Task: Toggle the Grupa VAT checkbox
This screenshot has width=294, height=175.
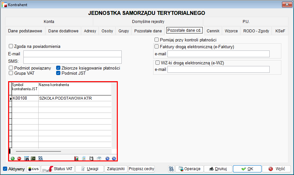Action: pyautogui.click(x=11, y=73)
